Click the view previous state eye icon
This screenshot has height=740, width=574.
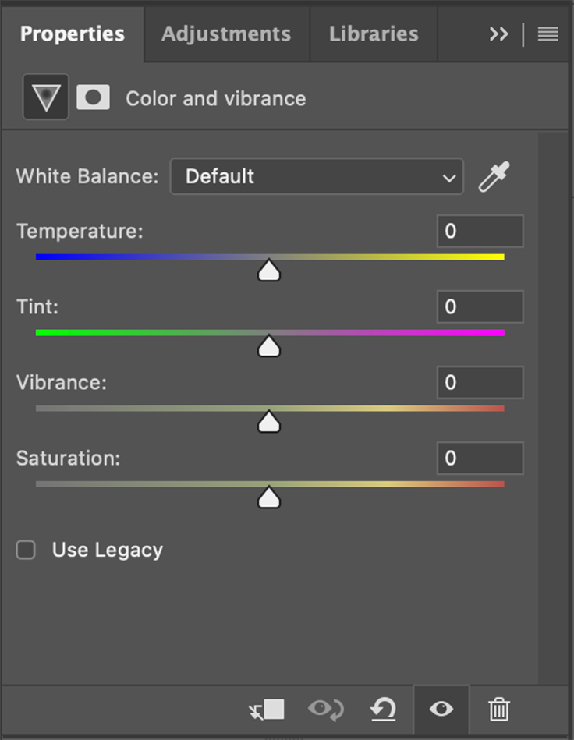pos(326,709)
